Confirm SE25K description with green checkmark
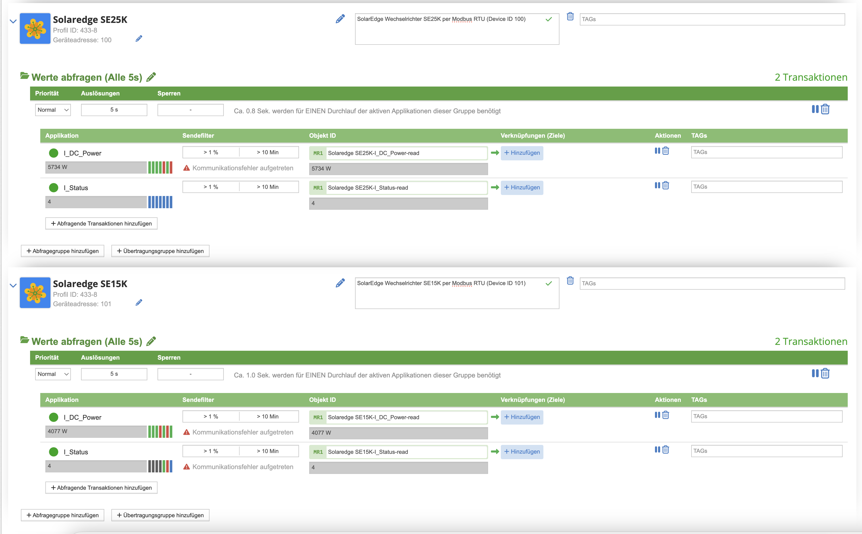The width and height of the screenshot is (862, 534). [549, 19]
